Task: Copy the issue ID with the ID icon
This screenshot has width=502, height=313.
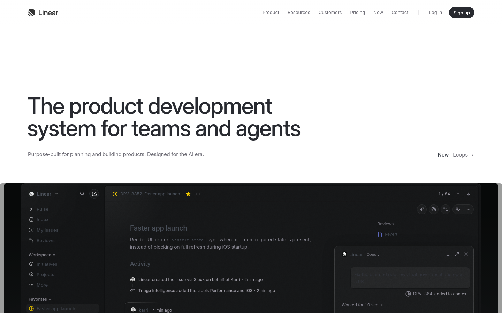Action: click(x=434, y=209)
